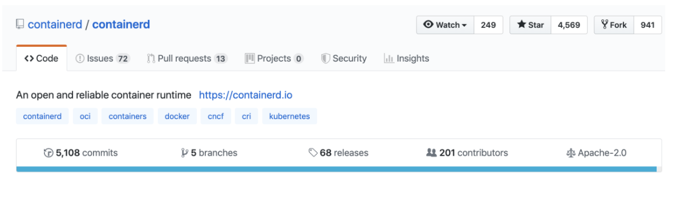Open the https://containerd.io link
This screenshot has width=676, height=212.
246,95
